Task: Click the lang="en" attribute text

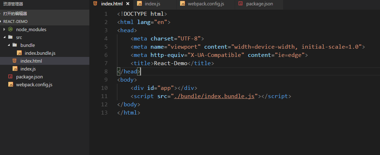Action: (x=152, y=22)
